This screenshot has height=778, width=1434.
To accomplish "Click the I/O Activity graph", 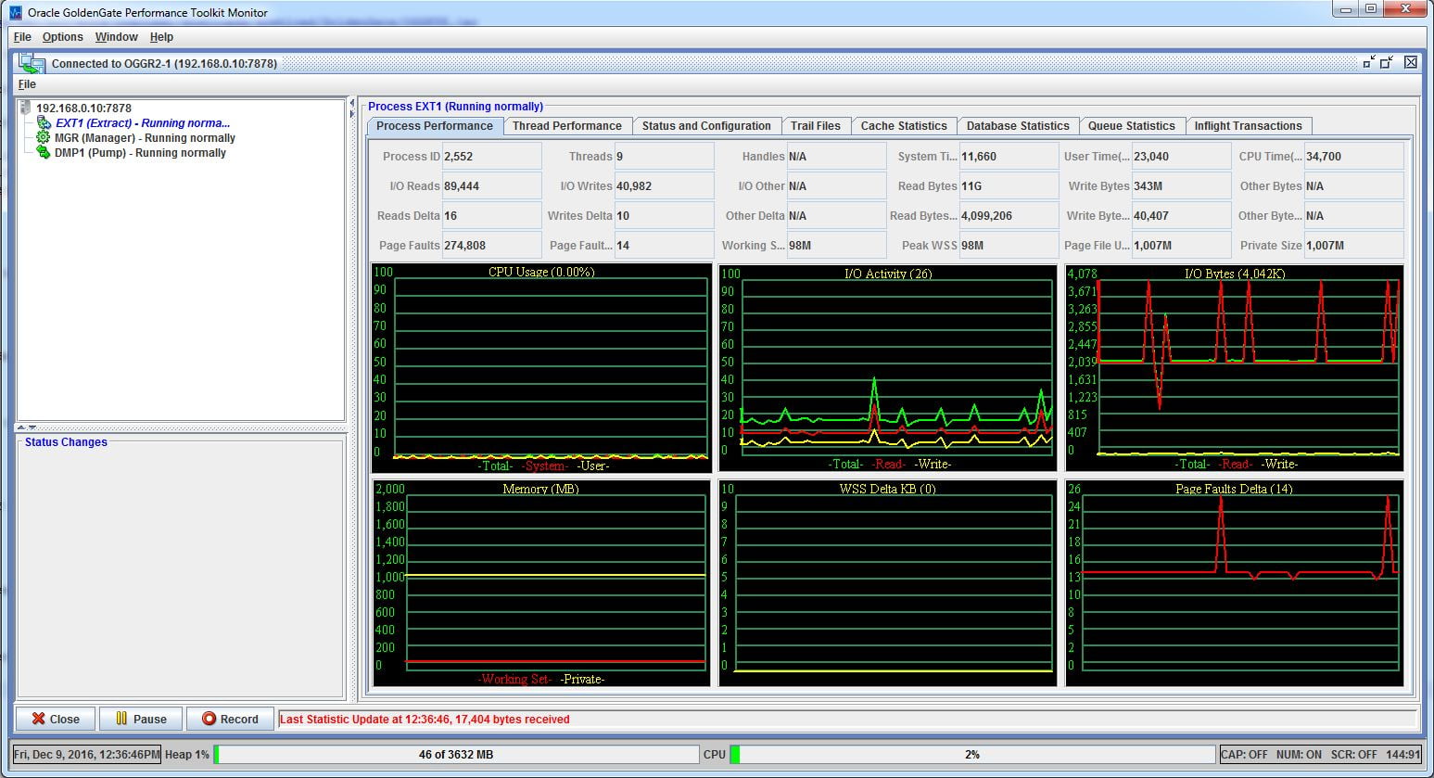I will pyautogui.click(x=888, y=368).
